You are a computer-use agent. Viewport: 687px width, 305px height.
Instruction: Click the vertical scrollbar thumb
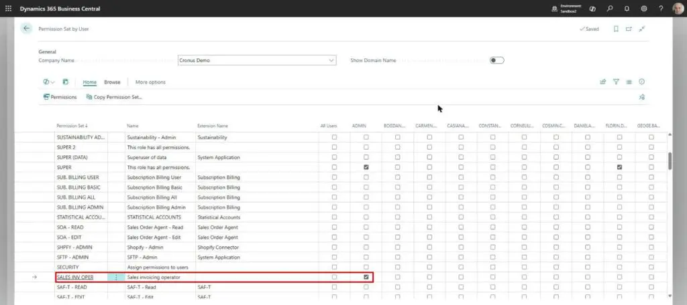(x=670, y=161)
